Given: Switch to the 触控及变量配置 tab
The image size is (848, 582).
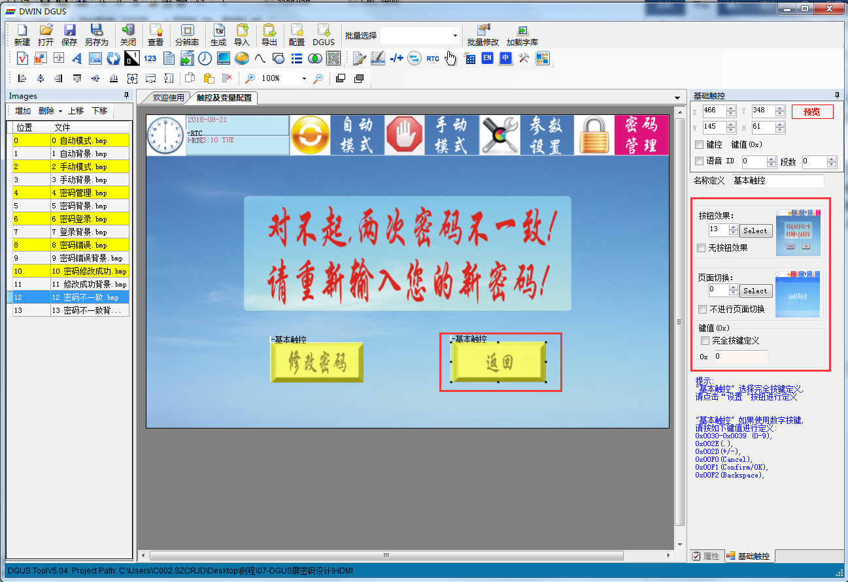Looking at the screenshot, I should [224, 98].
